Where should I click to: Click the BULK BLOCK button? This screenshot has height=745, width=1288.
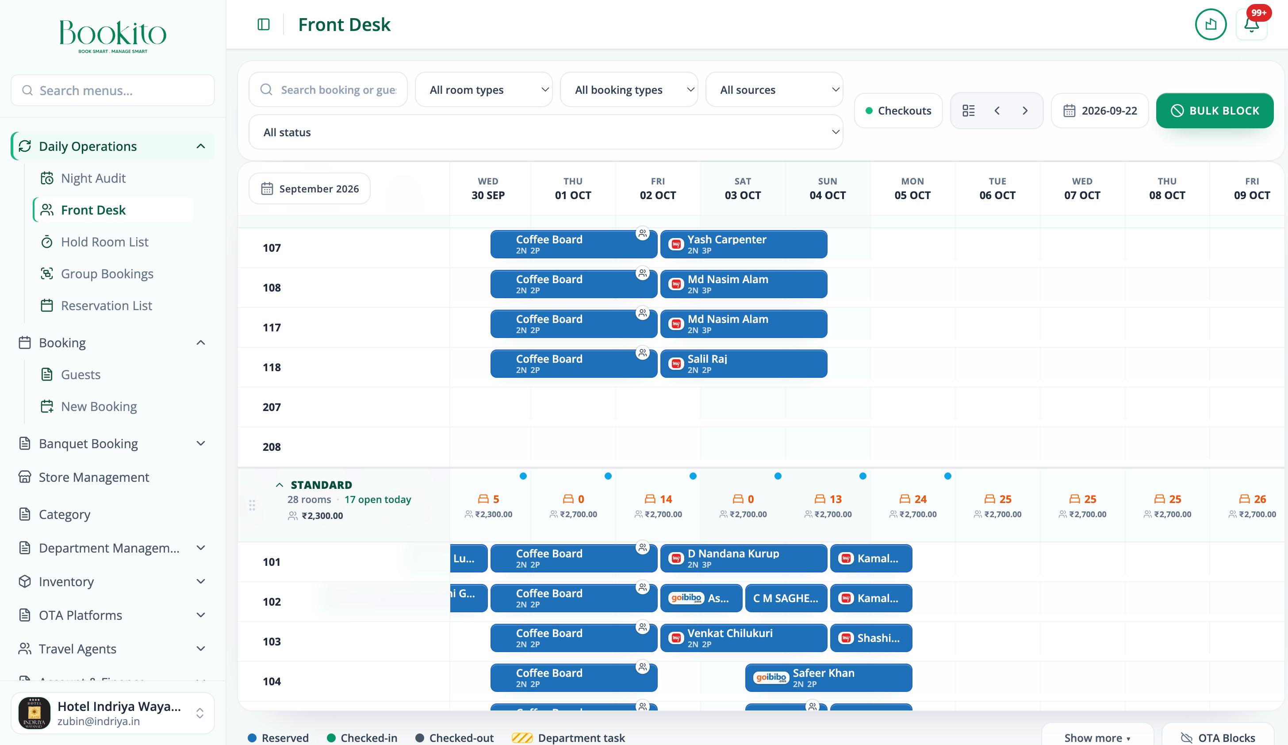click(1215, 111)
